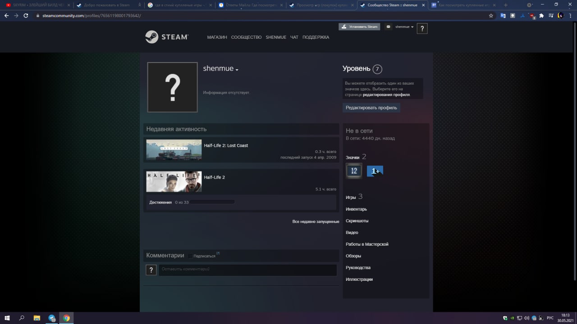The height and width of the screenshot is (324, 577).
Task: Open the browser extensions puzzle-piece icon
Action: pos(541,15)
